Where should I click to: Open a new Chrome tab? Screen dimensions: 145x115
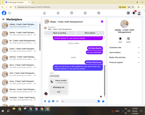point(33,2)
